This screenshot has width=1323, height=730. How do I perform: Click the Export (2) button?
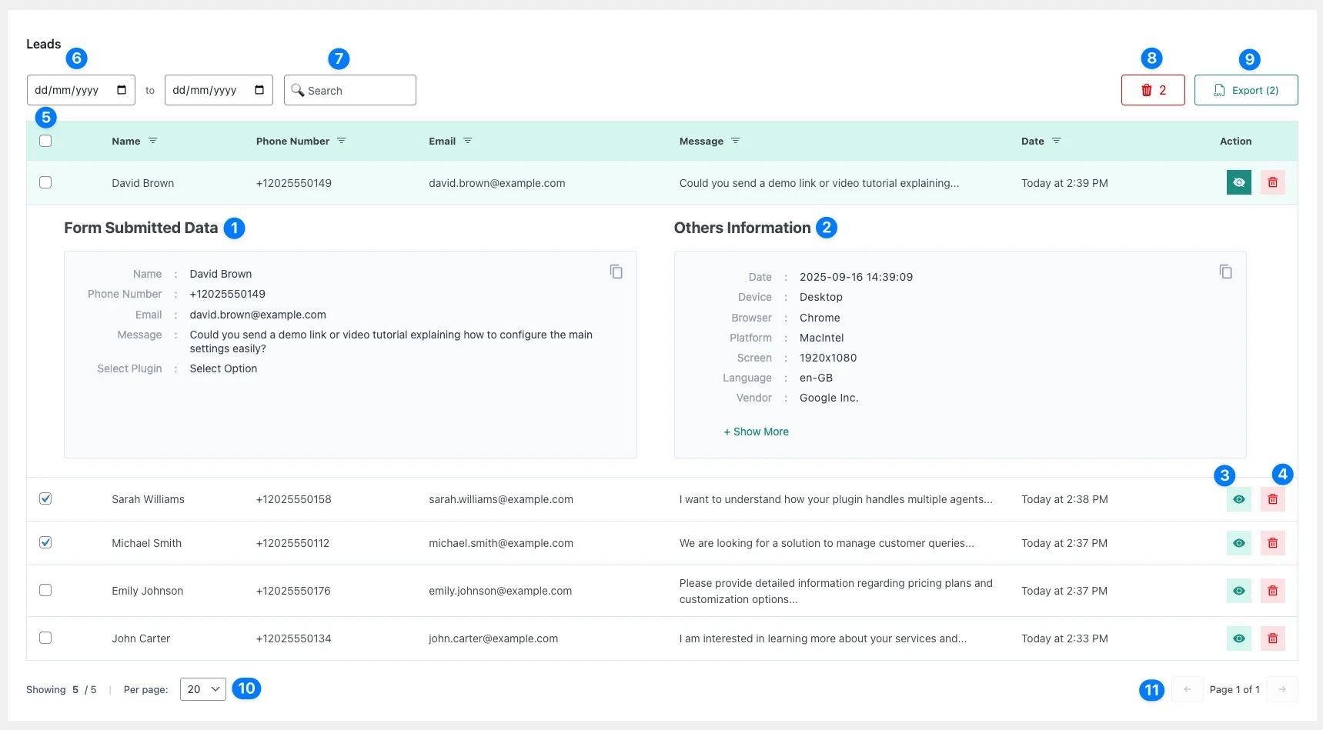(x=1245, y=90)
